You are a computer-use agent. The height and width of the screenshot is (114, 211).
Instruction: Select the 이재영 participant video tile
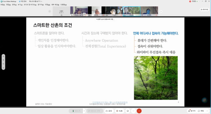(x=96, y=11)
